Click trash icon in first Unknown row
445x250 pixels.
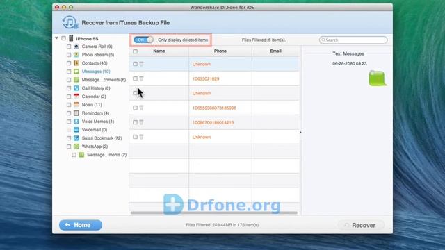click(141, 64)
